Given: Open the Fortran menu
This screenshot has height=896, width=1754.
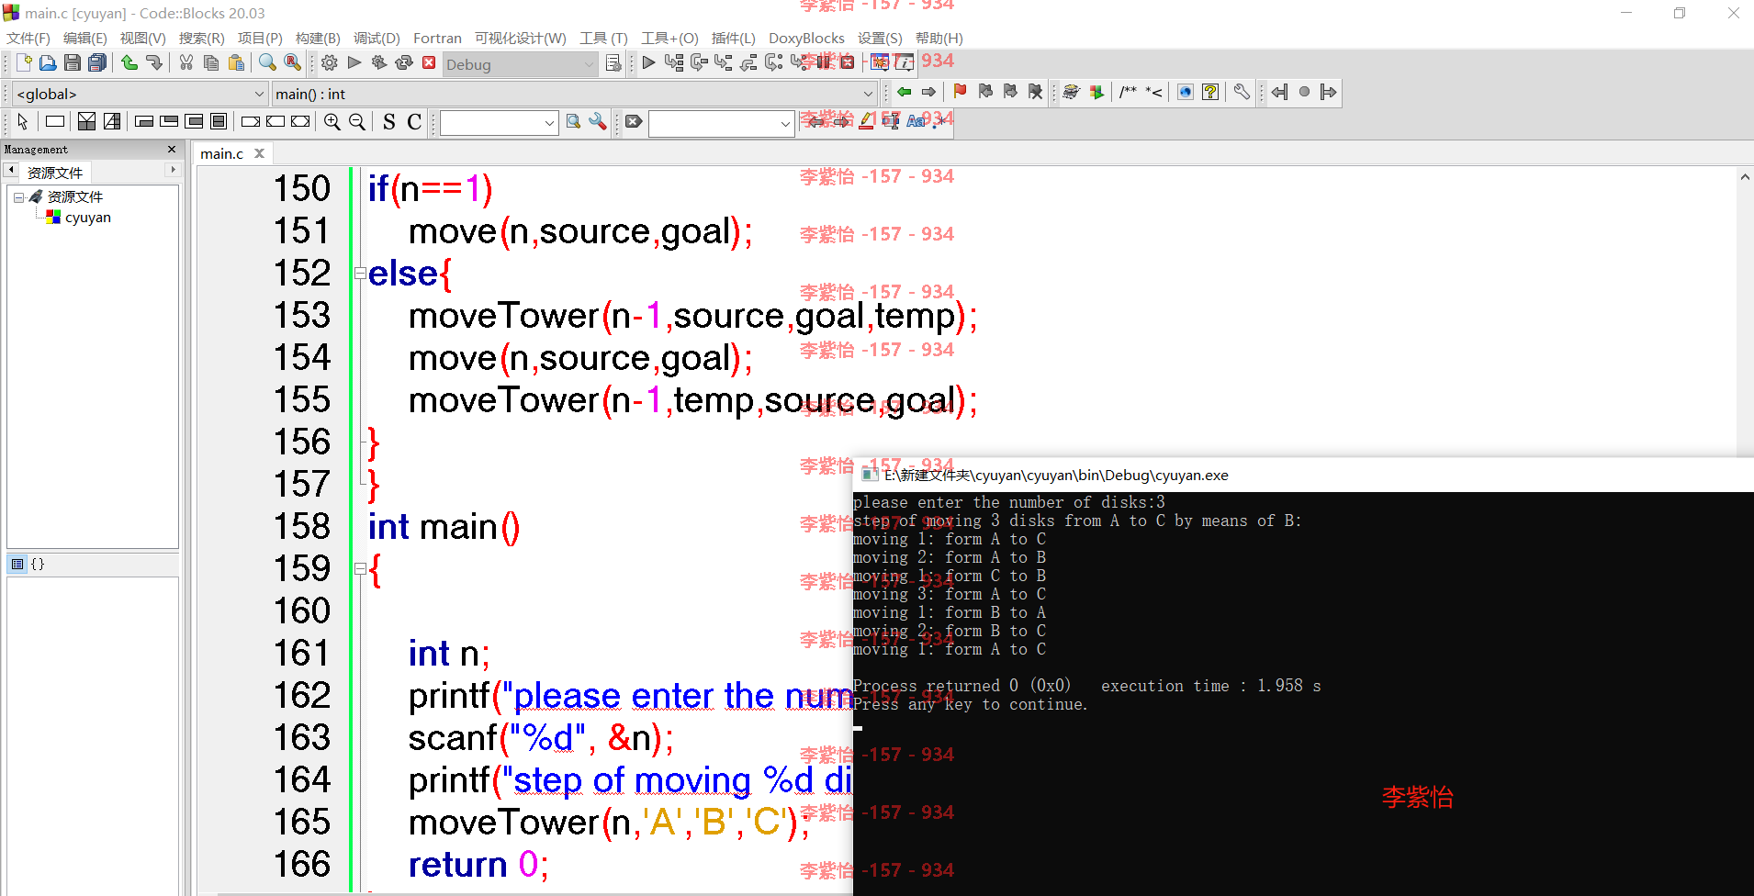Looking at the screenshot, I should [x=437, y=38].
